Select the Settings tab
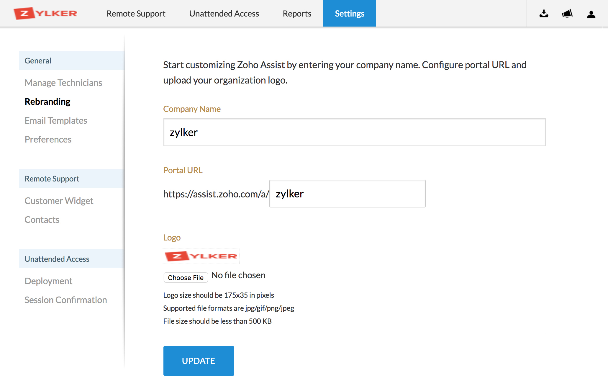 (x=349, y=13)
